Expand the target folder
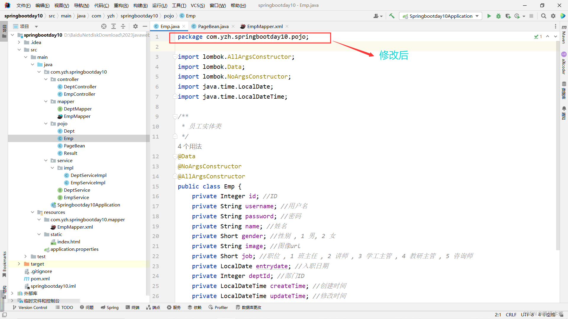The height and width of the screenshot is (319, 568). 19,264
